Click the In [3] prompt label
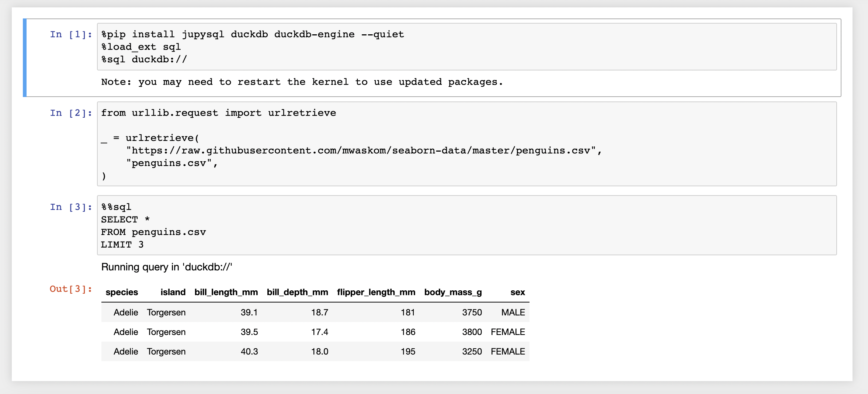 pos(71,207)
